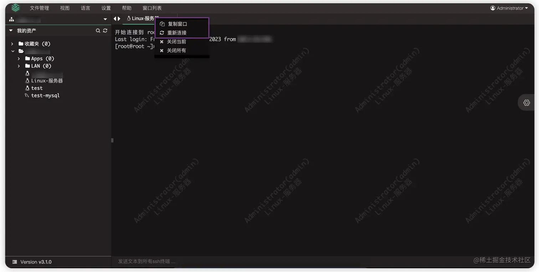
Task: Collapse the open root folder node
Action: 13,51
